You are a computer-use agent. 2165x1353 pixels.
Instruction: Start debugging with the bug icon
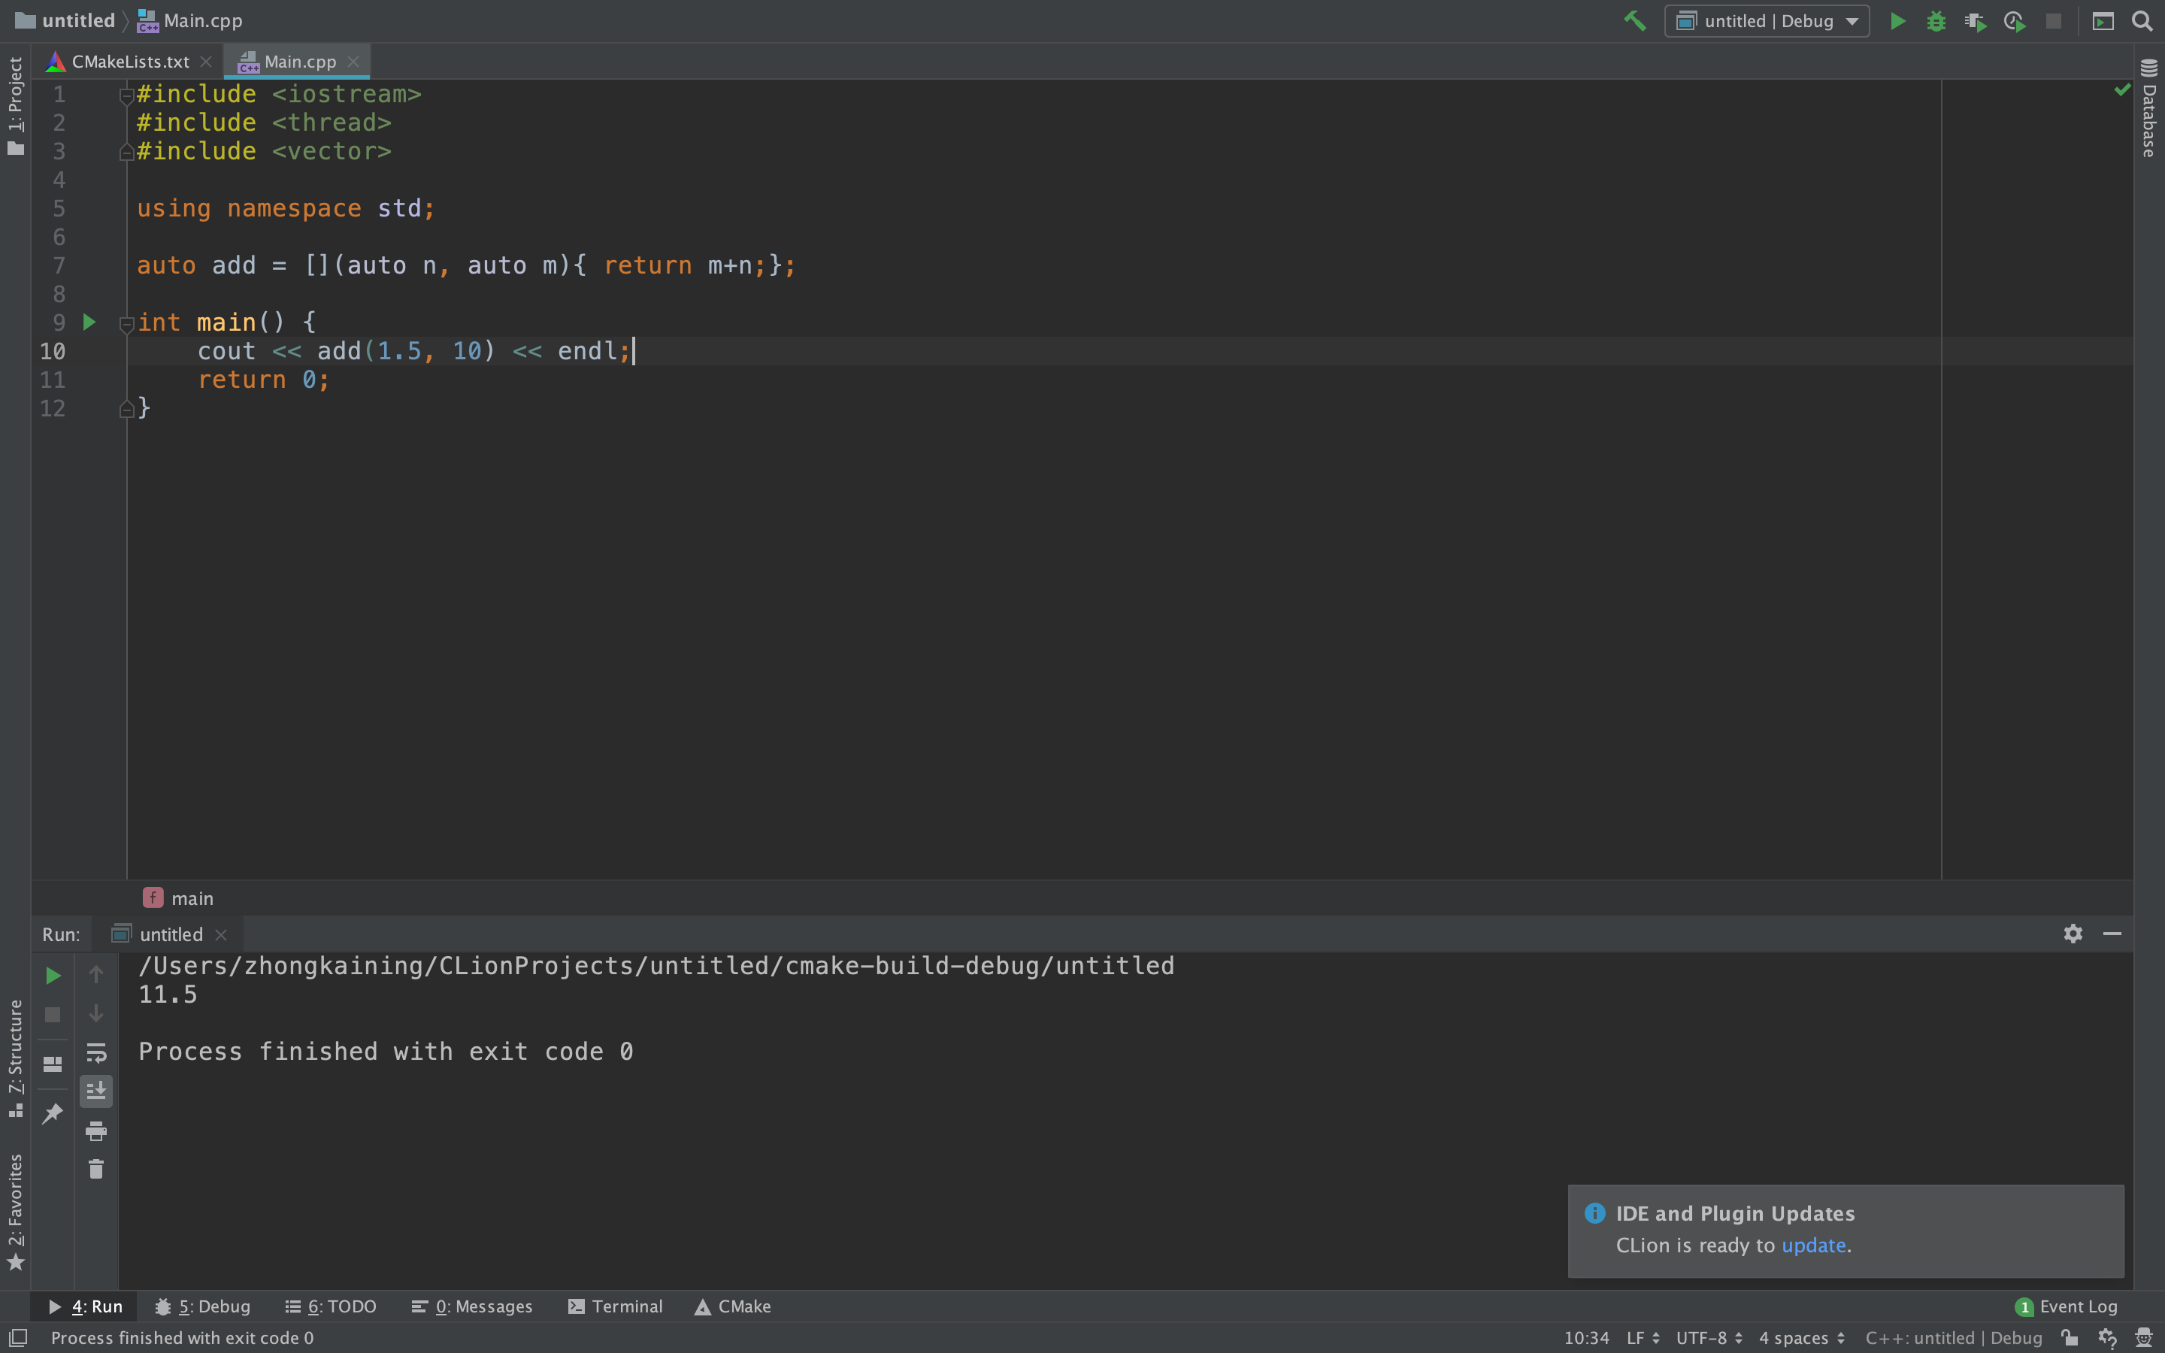(x=1936, y=20)
